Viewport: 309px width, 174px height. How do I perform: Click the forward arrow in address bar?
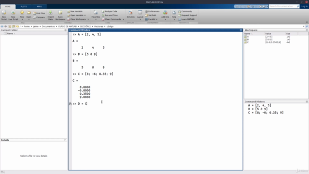[x=6, y=26]
